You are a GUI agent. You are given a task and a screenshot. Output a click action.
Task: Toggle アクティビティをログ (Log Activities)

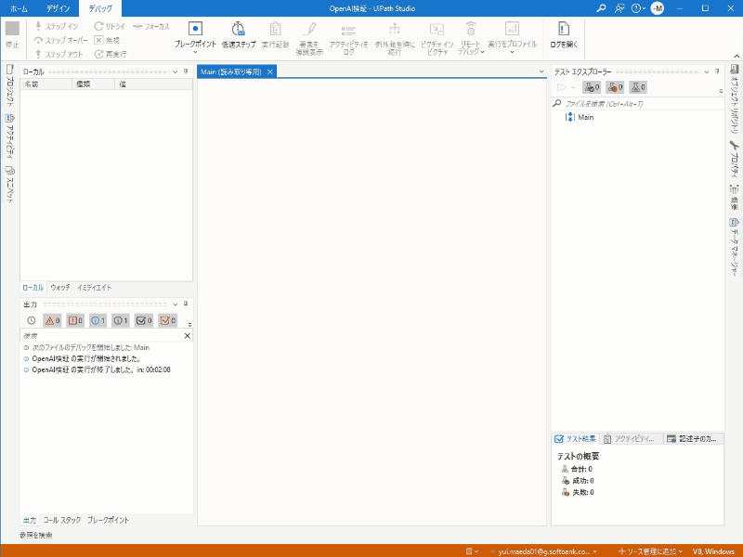point(349,38)
